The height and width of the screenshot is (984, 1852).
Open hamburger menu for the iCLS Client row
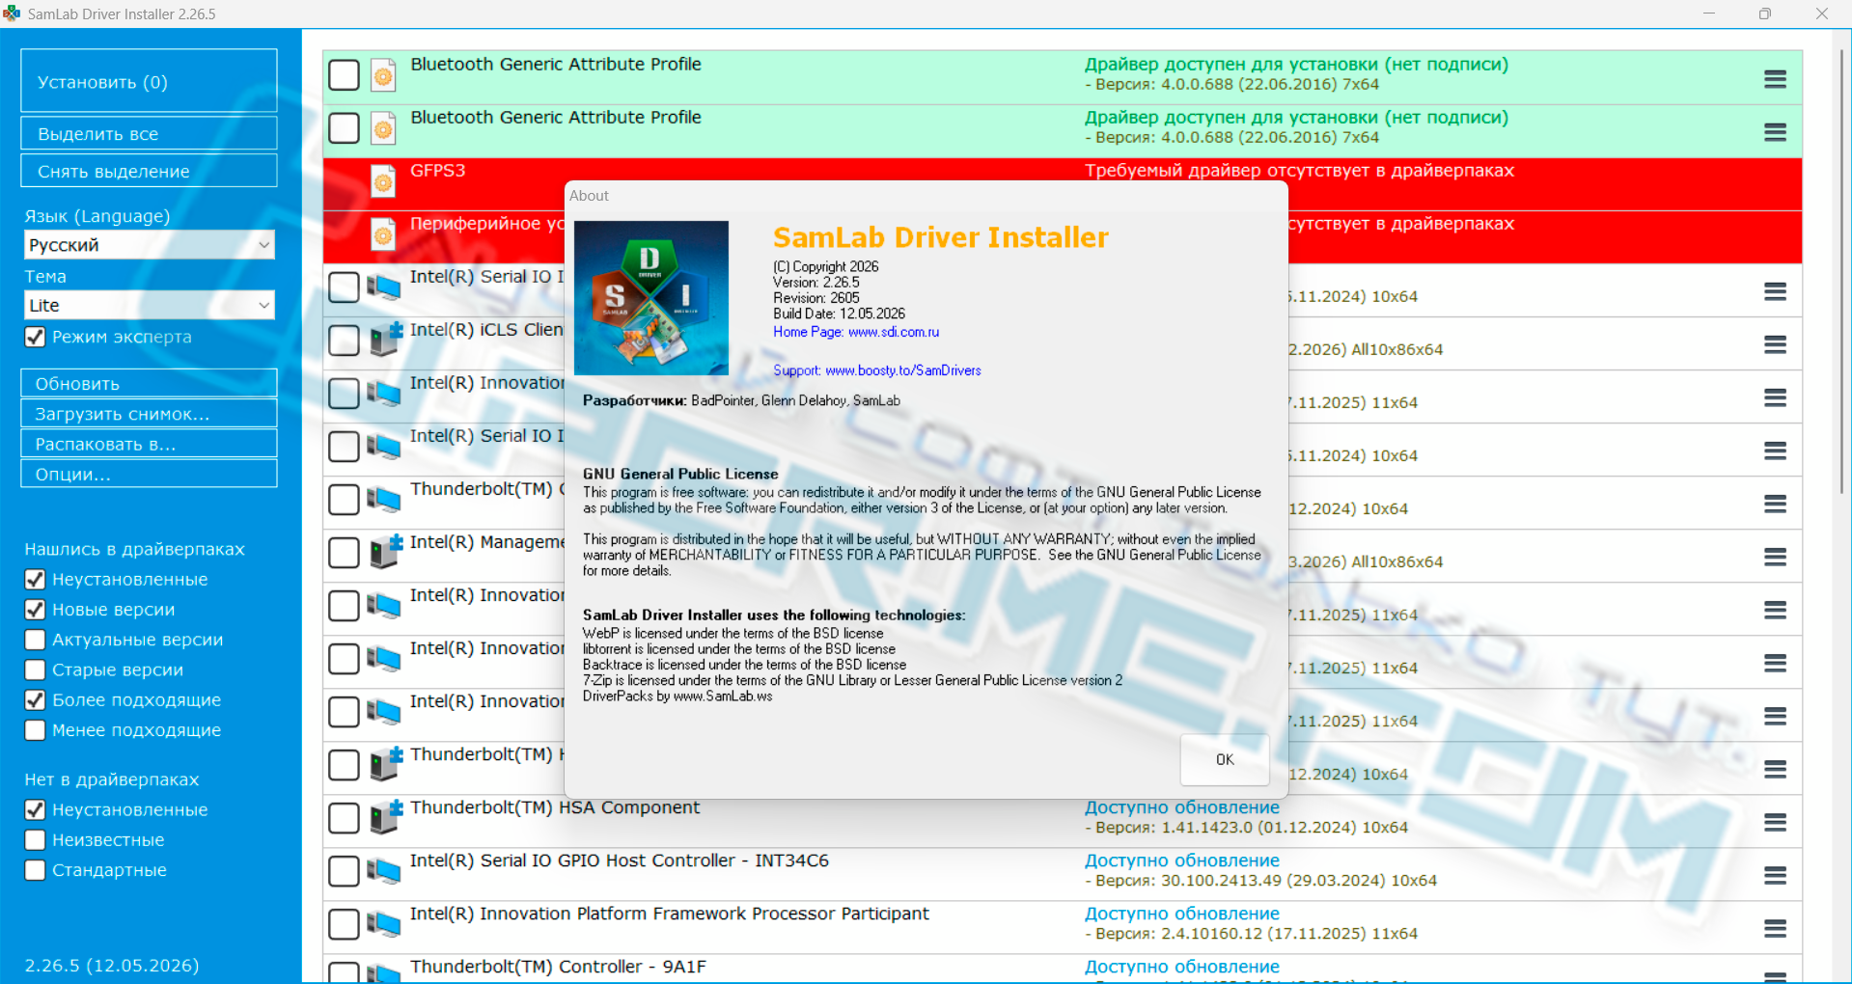coord(1775,344)
